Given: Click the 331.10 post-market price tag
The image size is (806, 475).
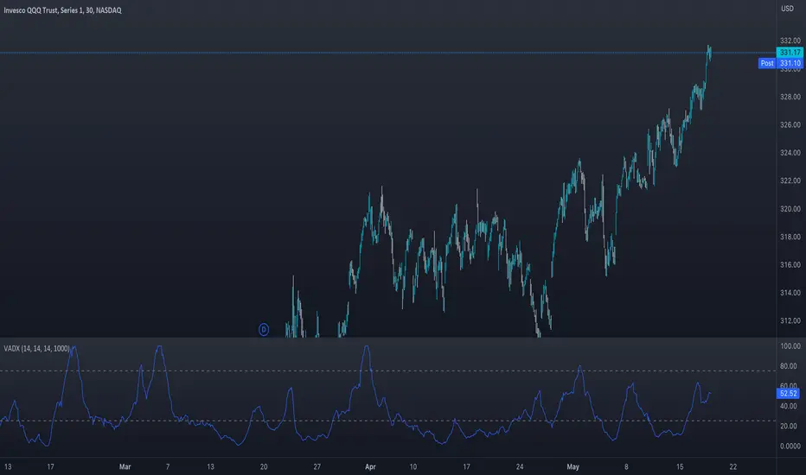Looking at the screenshot, I should tap(791, 63).
